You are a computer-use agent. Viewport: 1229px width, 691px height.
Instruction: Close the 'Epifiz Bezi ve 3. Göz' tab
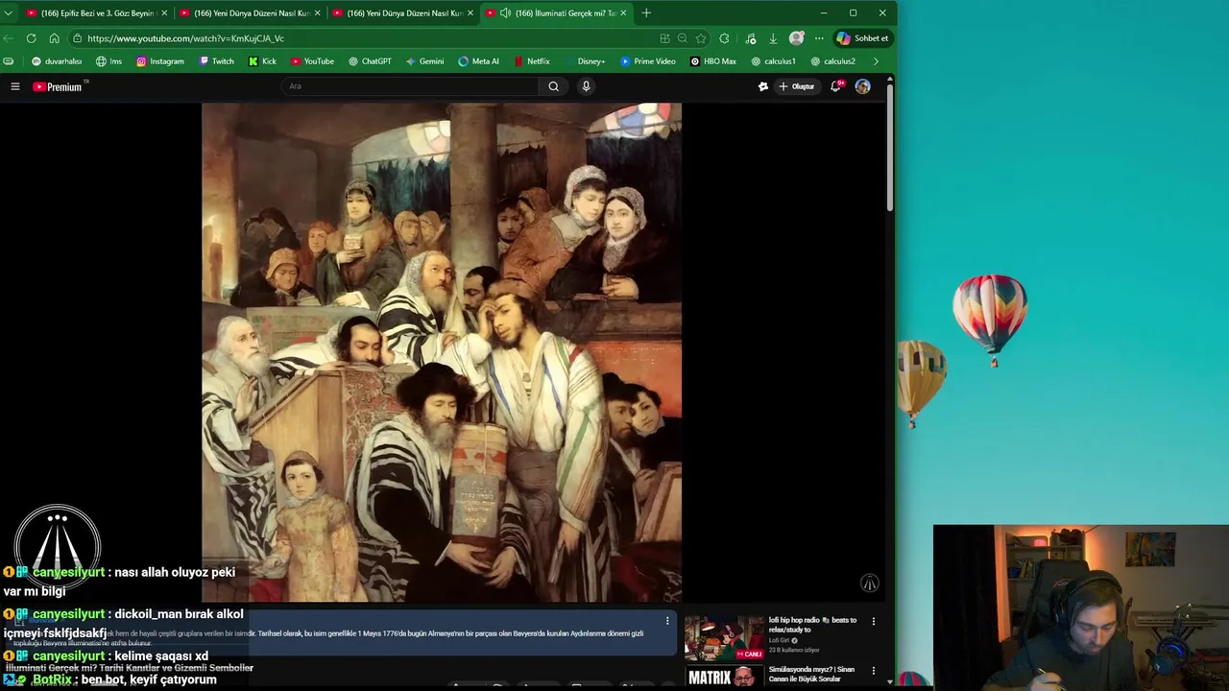(x=164, y=13)
